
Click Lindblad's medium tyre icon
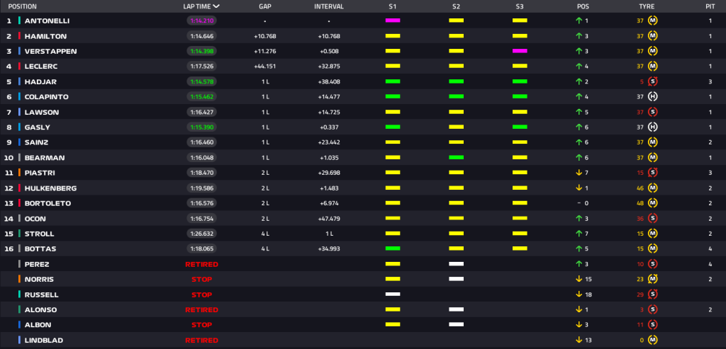point(653,341)
